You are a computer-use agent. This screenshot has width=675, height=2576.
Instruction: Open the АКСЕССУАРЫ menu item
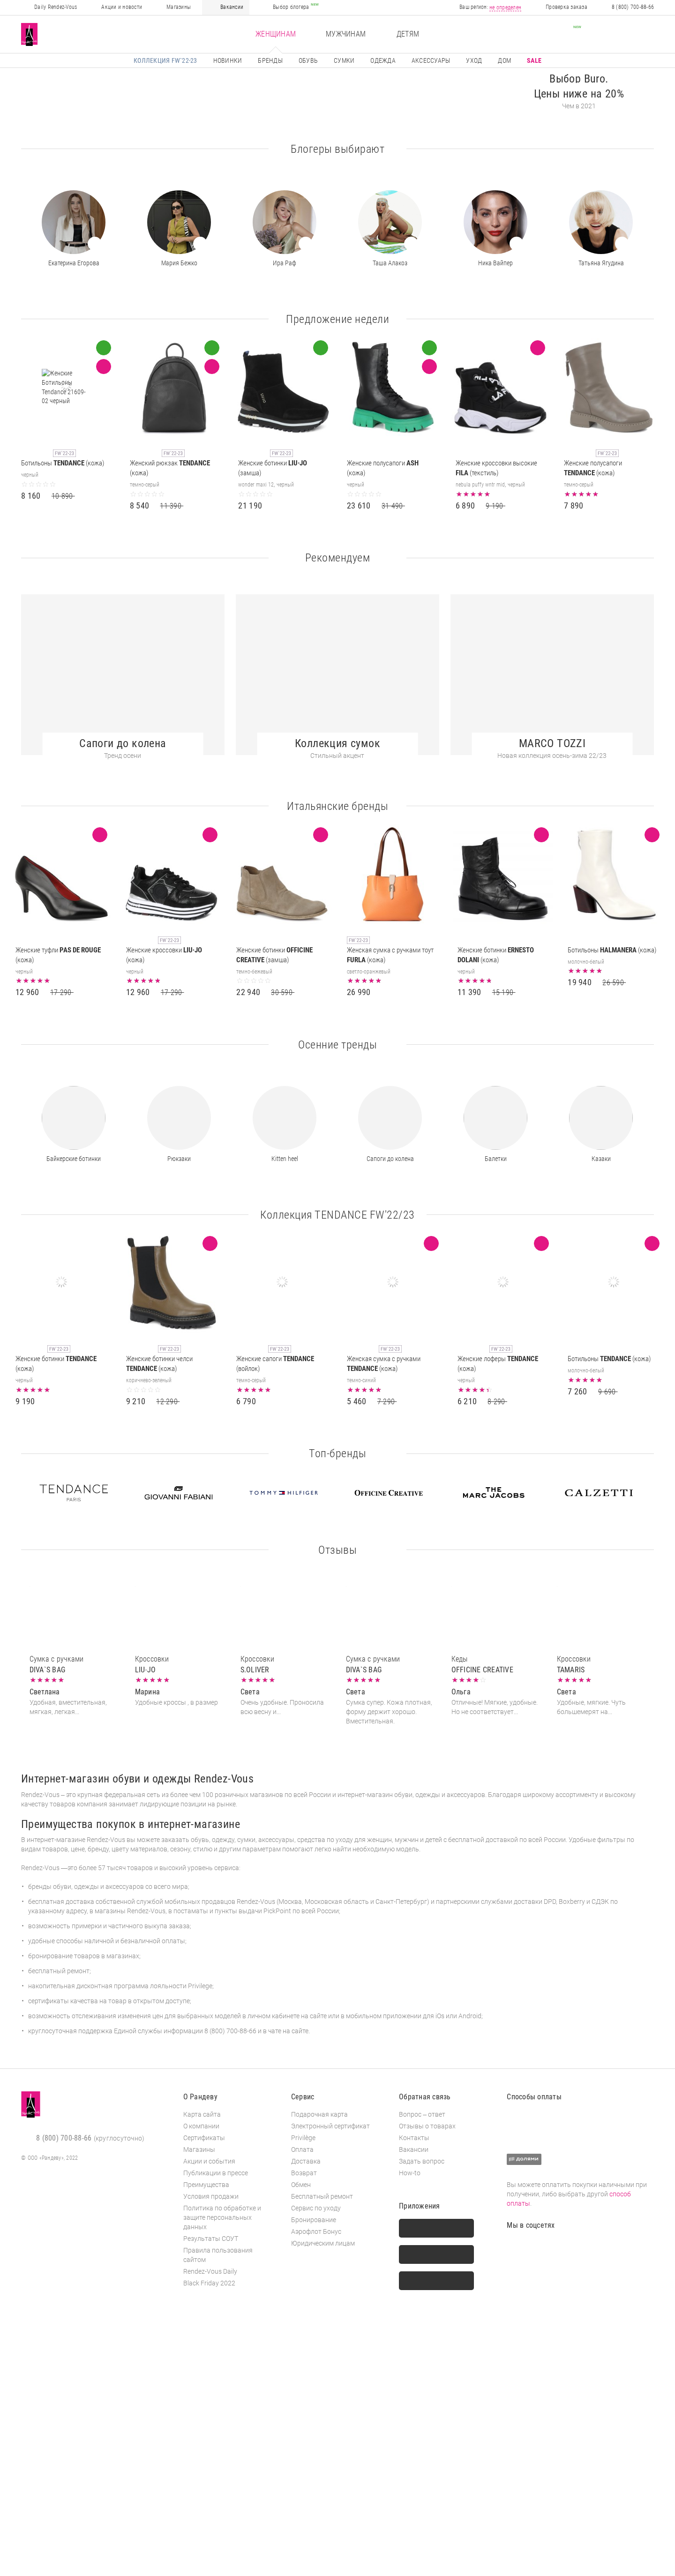coord(431,61)
